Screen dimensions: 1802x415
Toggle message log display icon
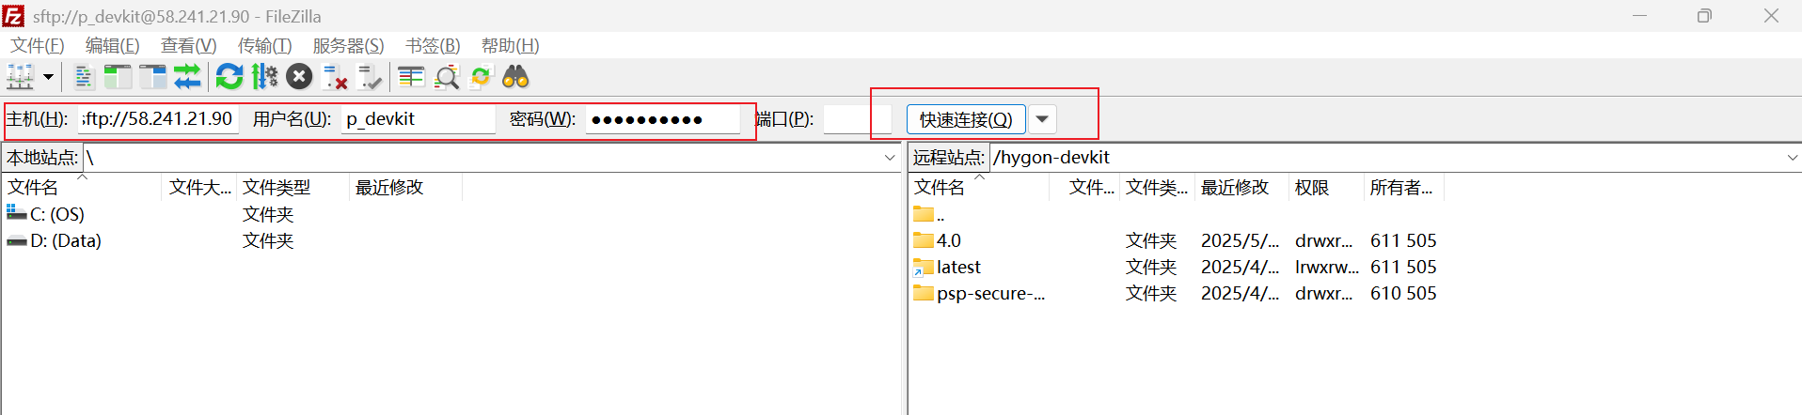(x=84, y=77)
